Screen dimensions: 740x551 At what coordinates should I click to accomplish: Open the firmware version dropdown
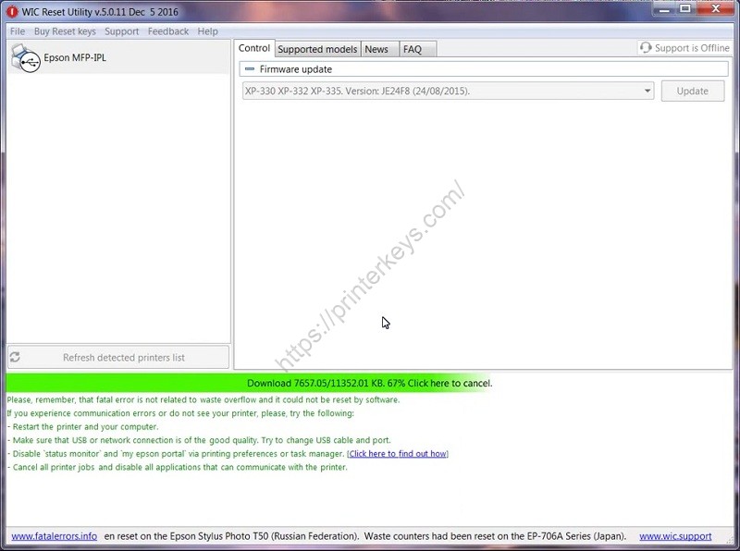(x=647, y=91)
